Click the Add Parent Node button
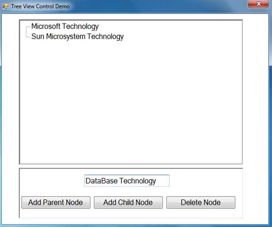The width and height of the screenshot is (272, 227). (x=55, y=202)
